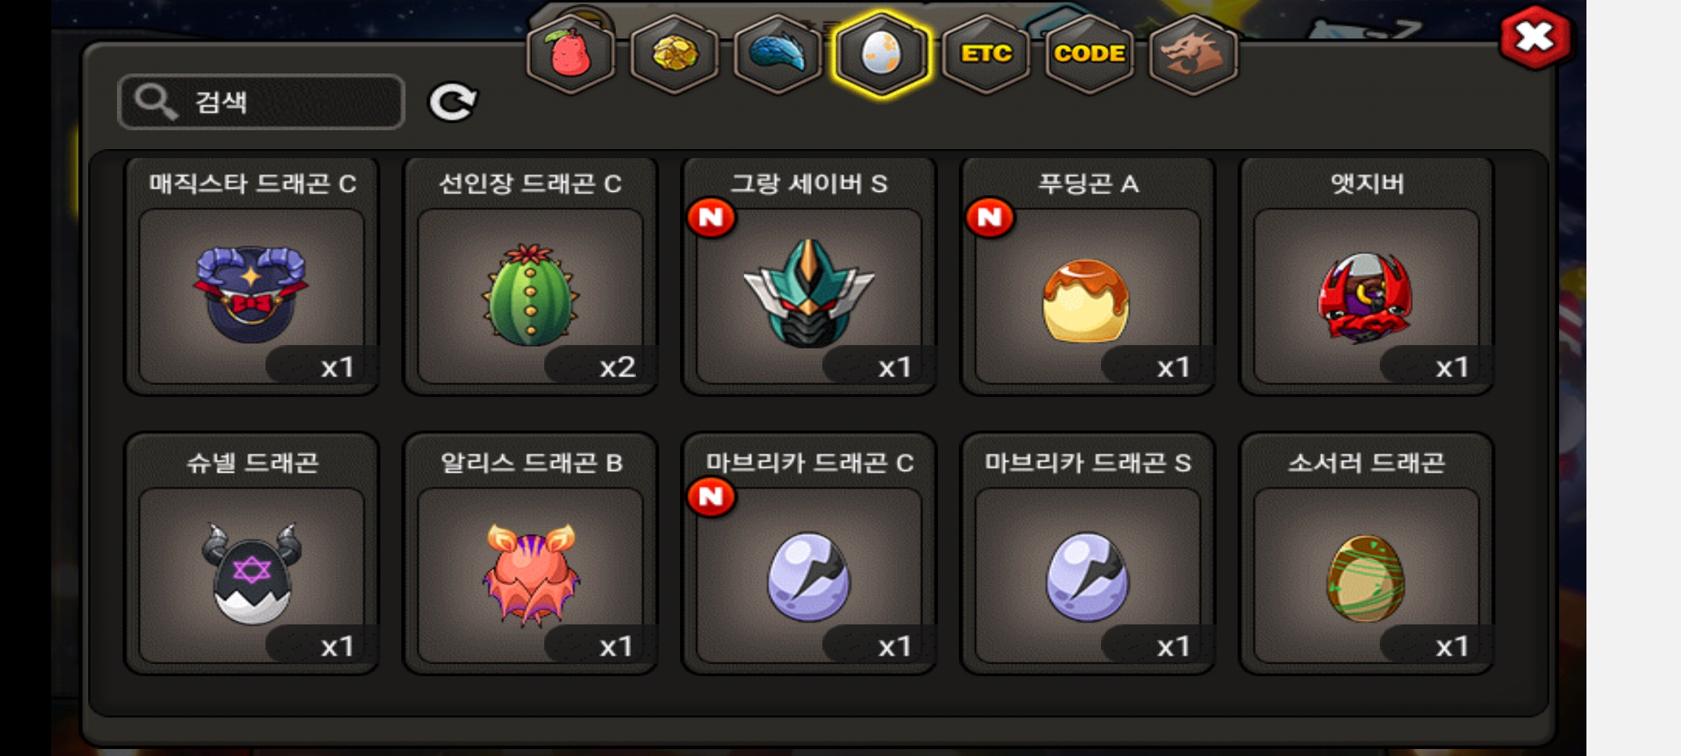
Task: Select the 매직스타 드래곤 C egg
Action: tap(252, 276)
